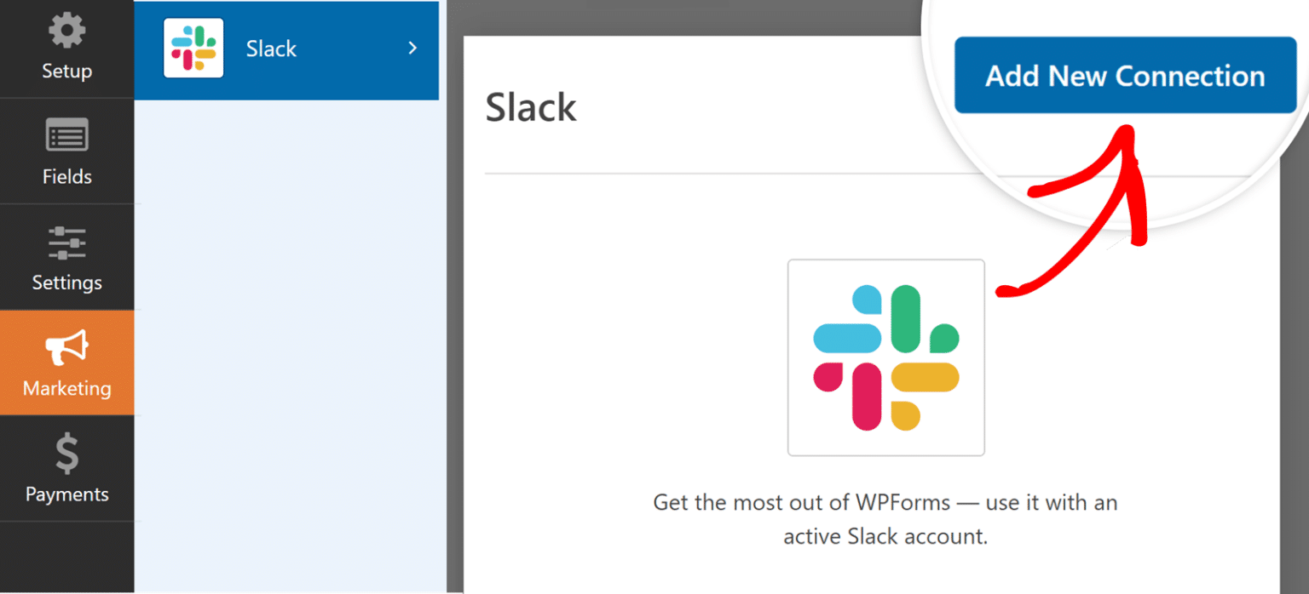The image size is (1309, 594).
Task: Click the Settings sliders icon
Action: coord(66,241)
